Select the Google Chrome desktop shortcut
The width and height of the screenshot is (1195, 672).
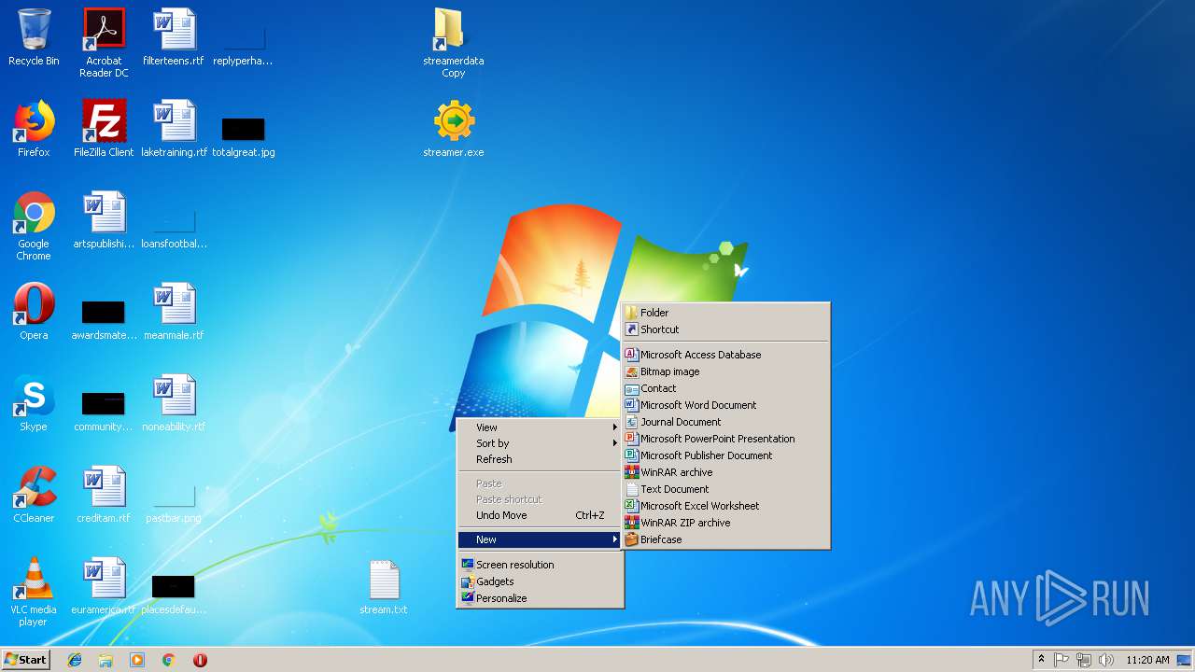(34, 226)
